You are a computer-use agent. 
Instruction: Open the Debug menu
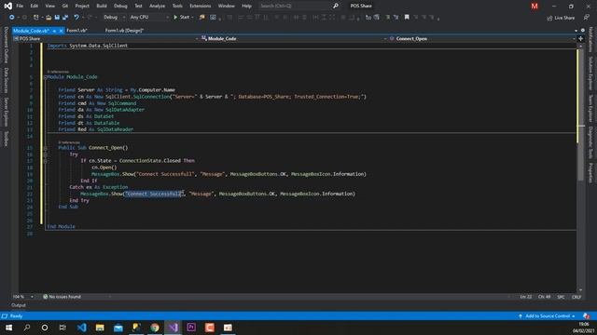[x=120, y=7]
